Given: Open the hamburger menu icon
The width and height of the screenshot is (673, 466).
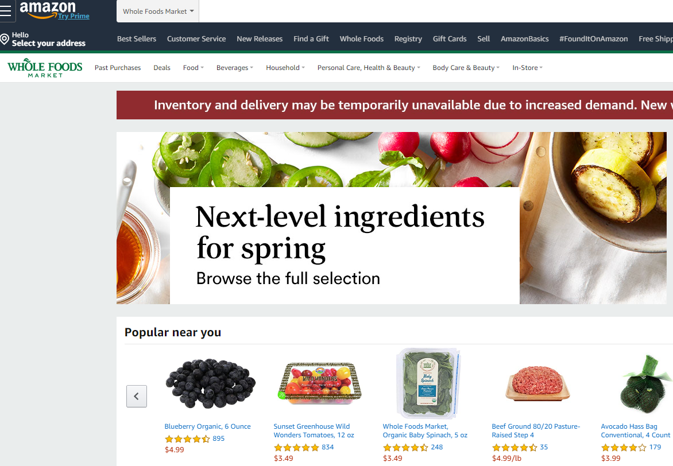Looking at the screenshot, I should pyautogui.click(x=6, y=11).
